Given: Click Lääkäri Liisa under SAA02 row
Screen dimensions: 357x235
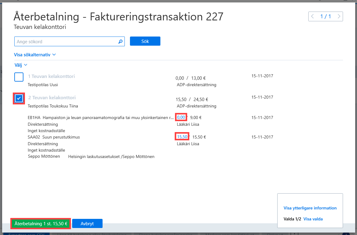Looking at the screenshot, I should click(x=188, y=144).
